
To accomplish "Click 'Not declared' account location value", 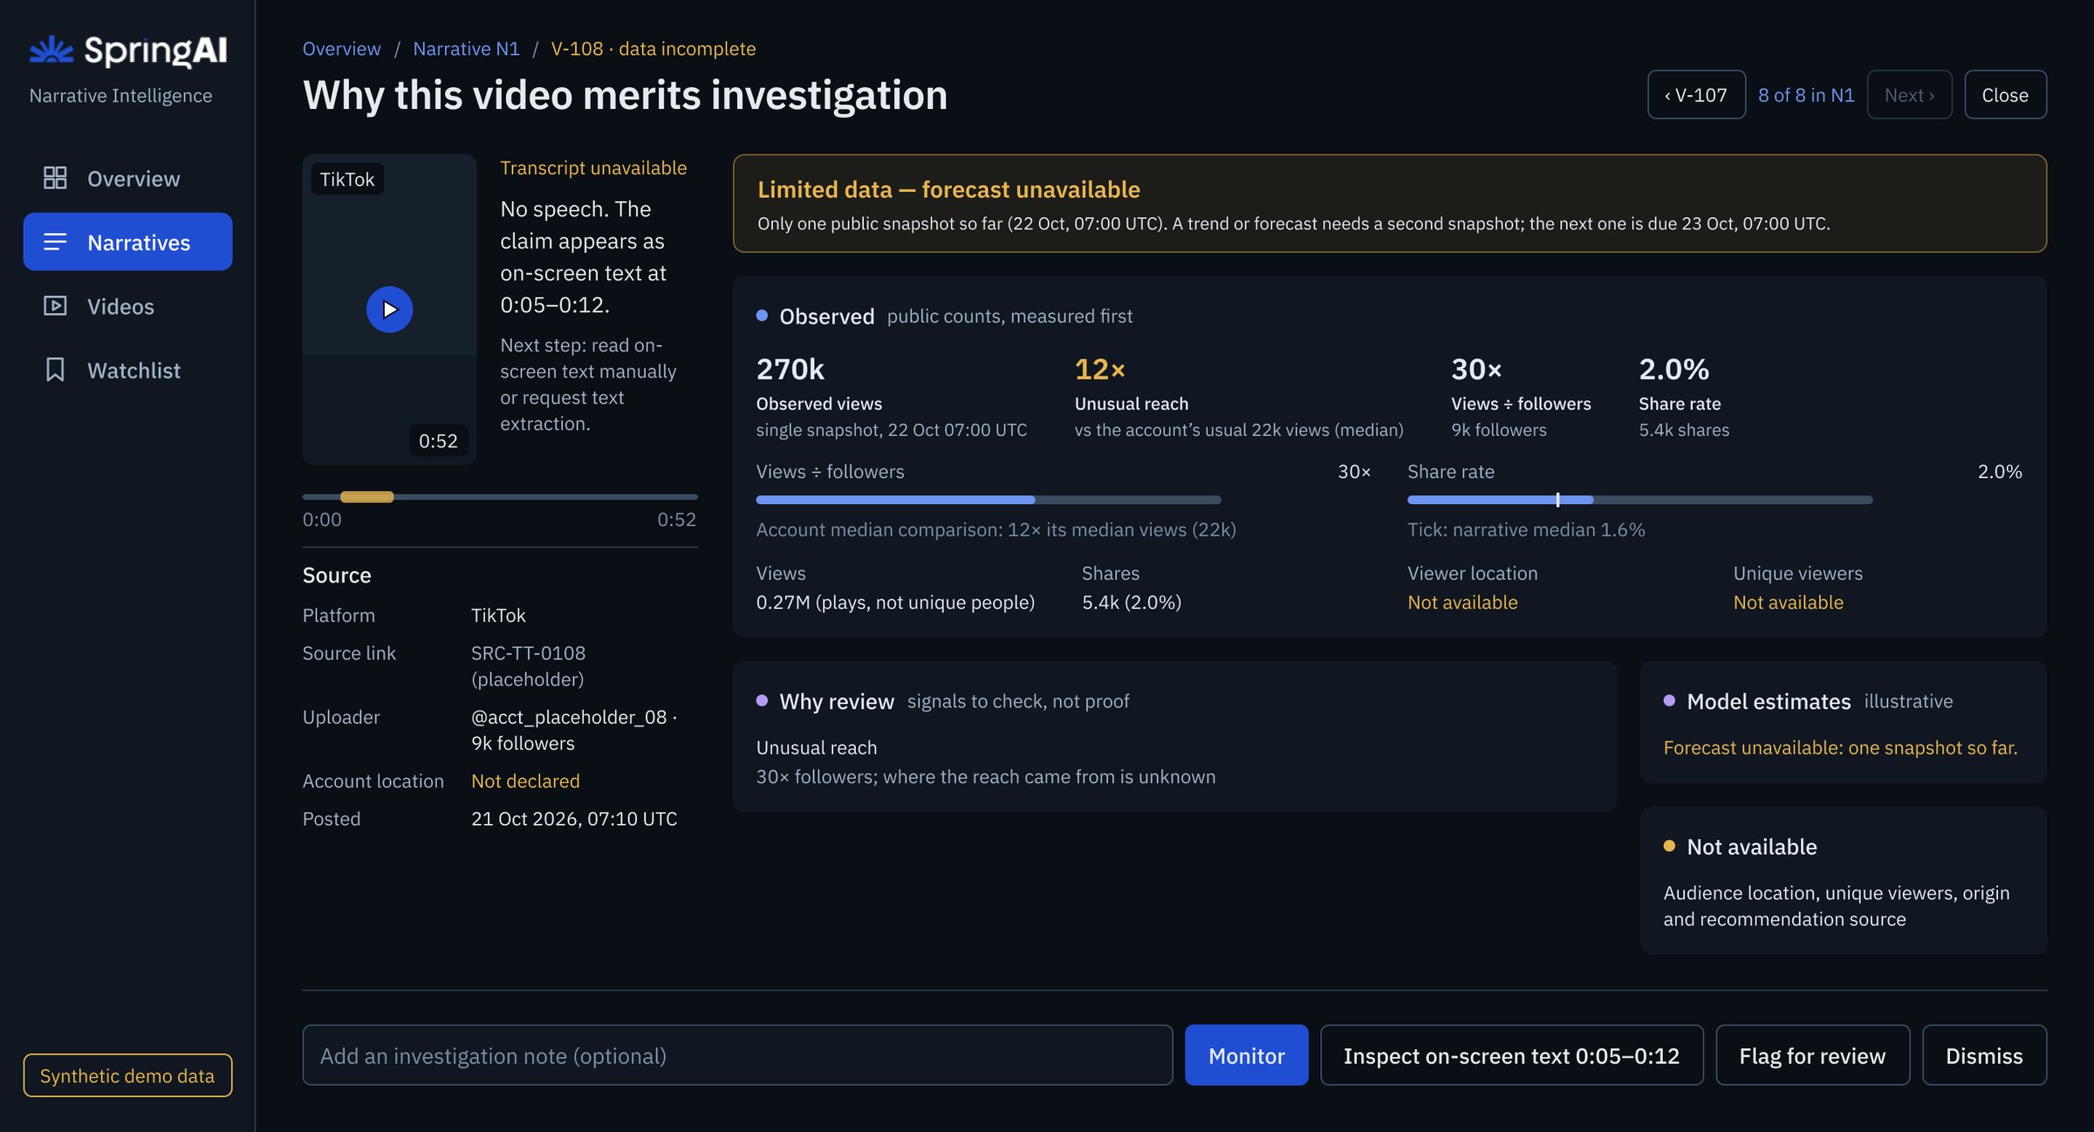I will [525, 781].
